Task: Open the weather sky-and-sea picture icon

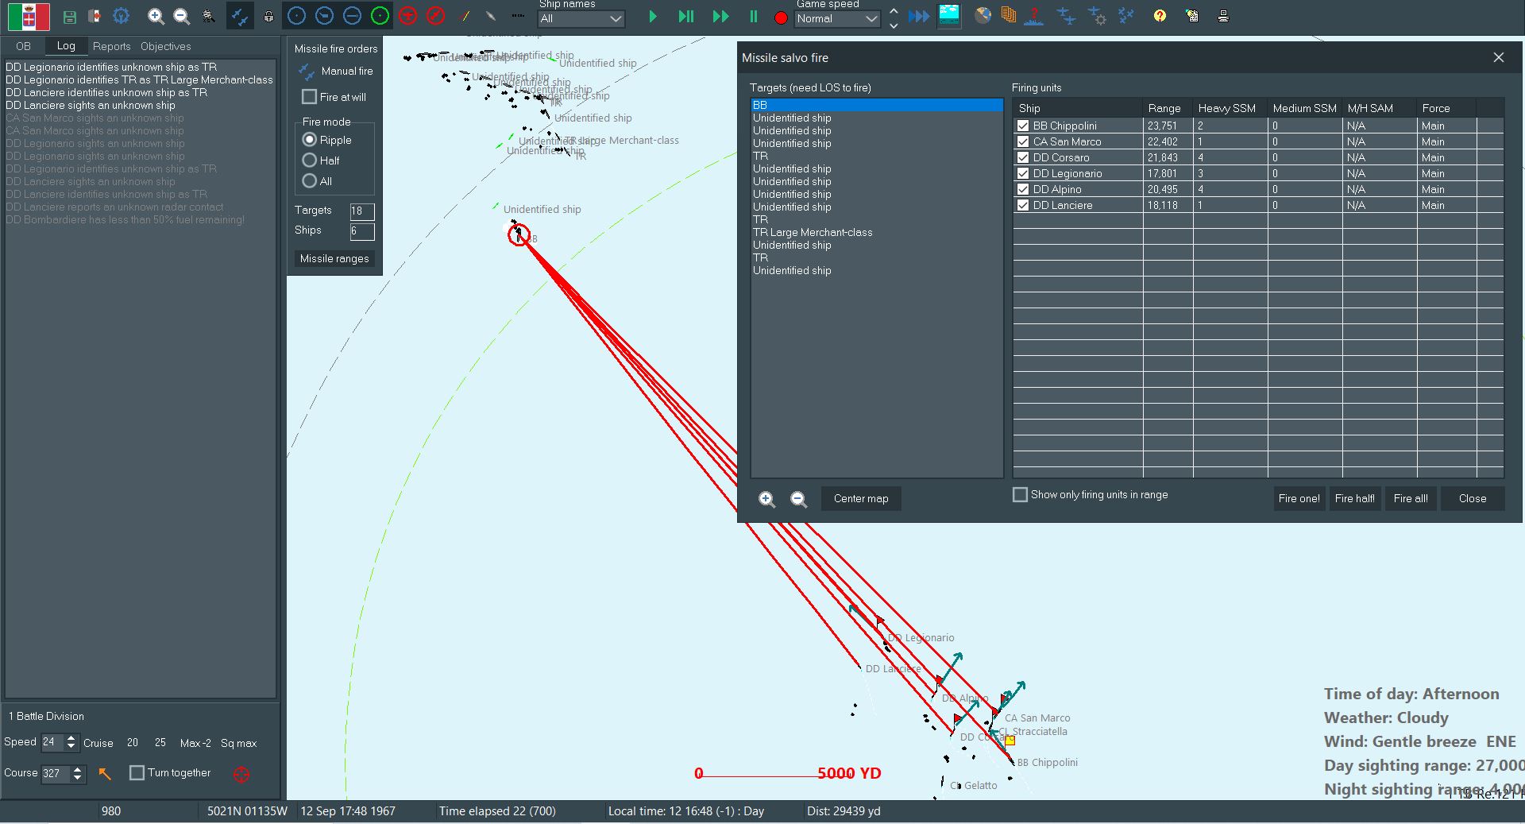Action: [949, 16]
